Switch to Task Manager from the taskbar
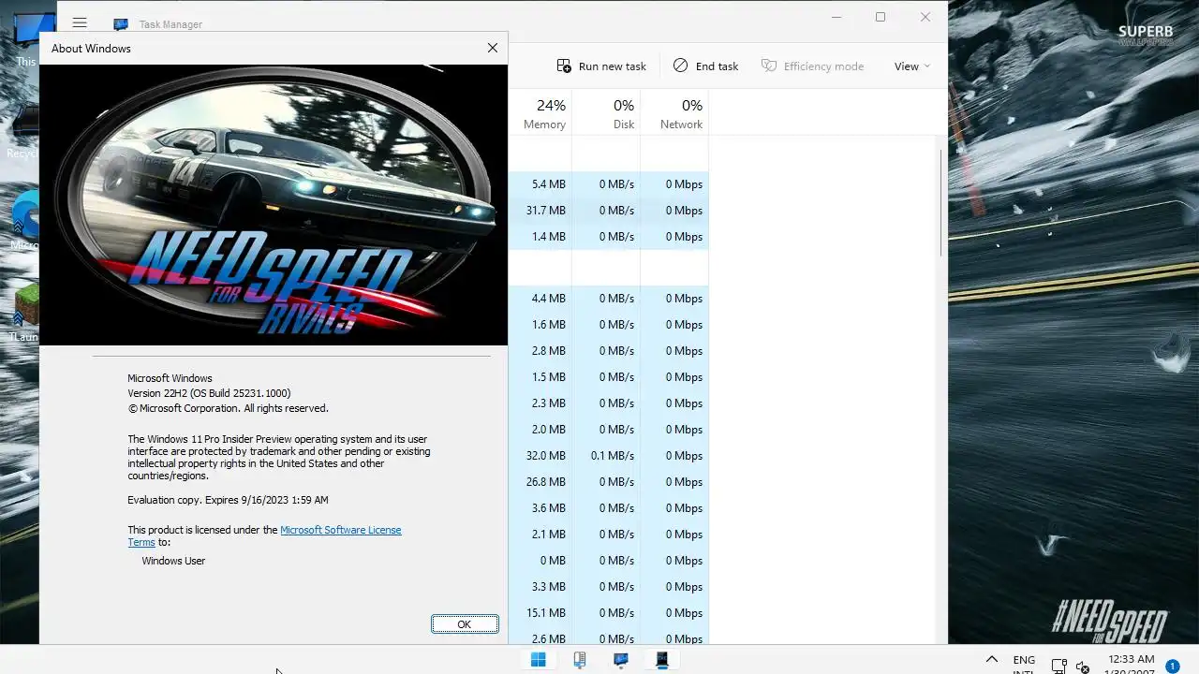1199x674 pixels. click(x=621, y=660)
